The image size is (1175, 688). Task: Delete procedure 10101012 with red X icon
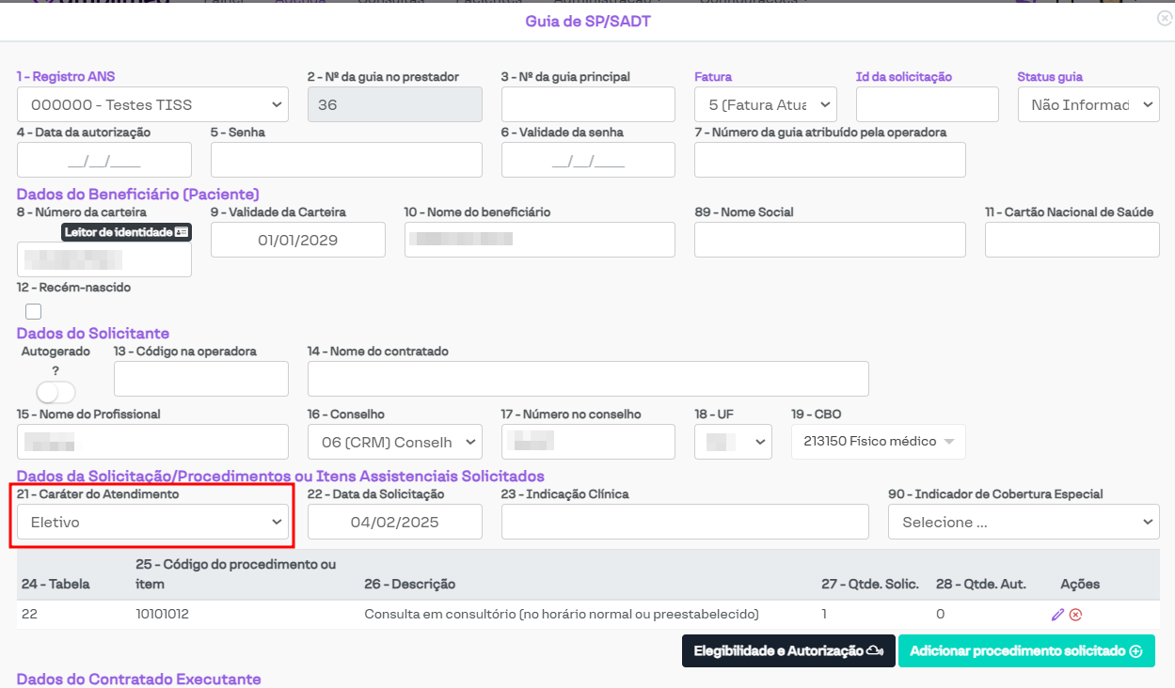pyautogui.click(x=1075, y=615)
